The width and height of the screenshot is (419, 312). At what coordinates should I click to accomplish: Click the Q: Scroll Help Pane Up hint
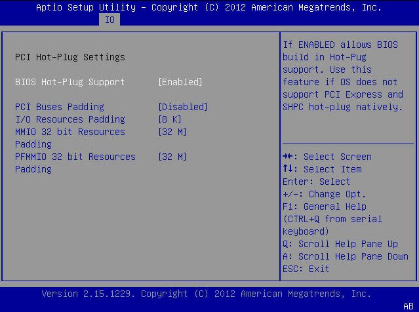click(340, 244)
